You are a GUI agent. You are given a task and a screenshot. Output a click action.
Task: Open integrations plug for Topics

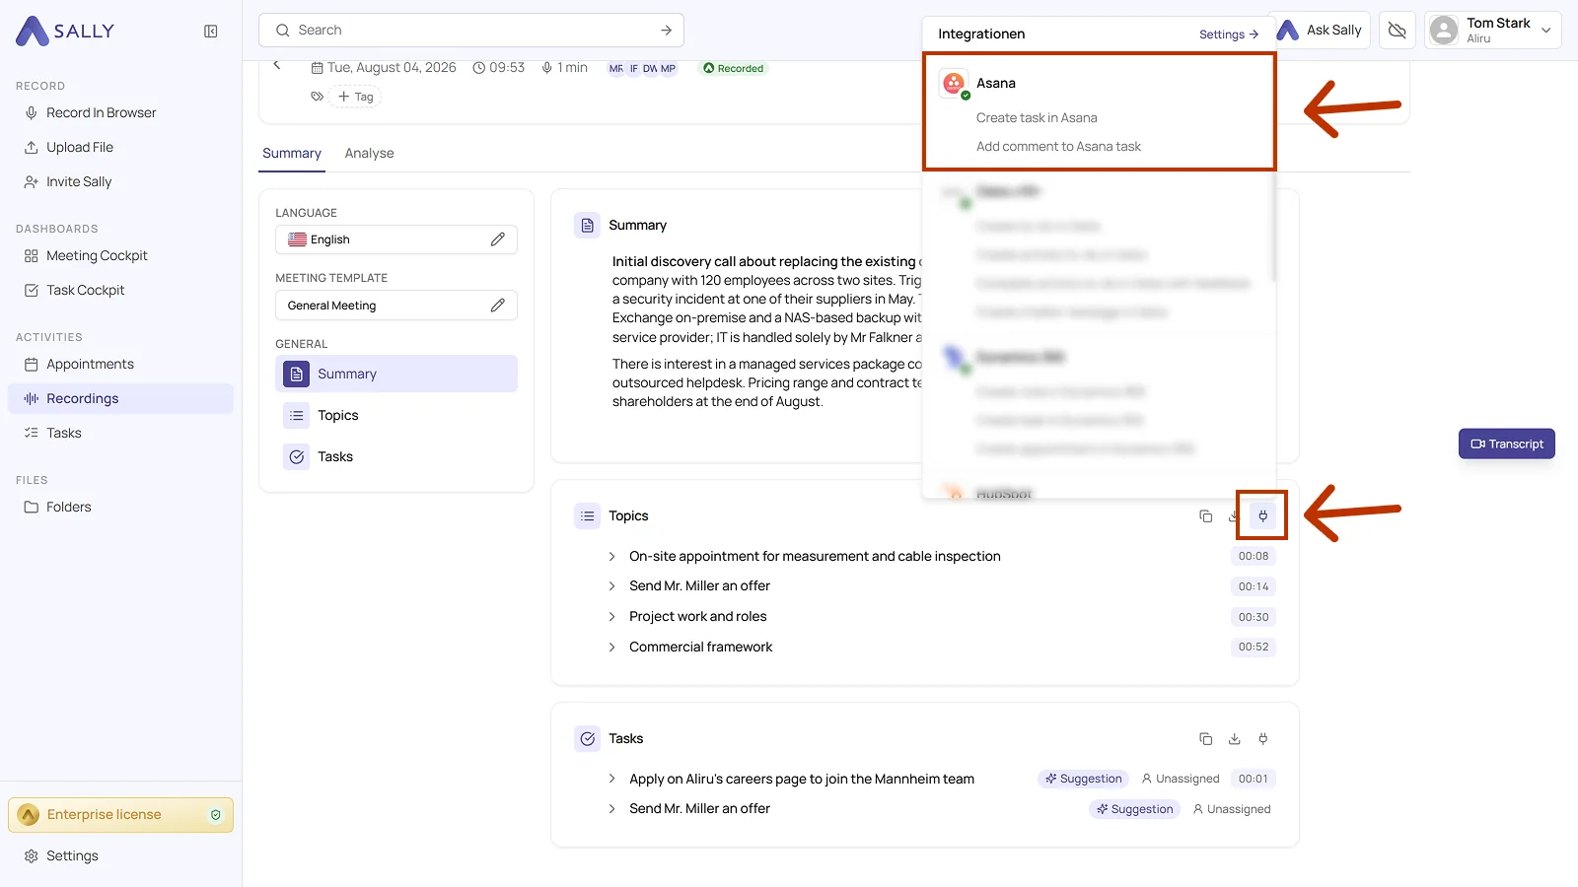(x=1262, y=515)
